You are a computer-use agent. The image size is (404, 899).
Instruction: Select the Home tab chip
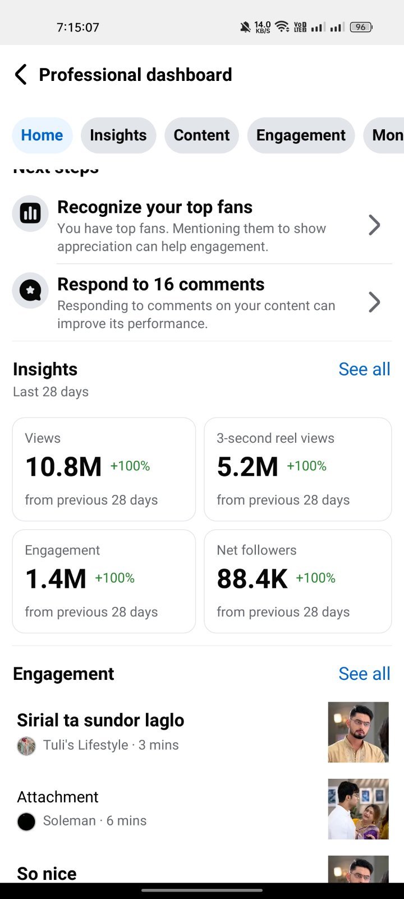[x=42, y=135]
